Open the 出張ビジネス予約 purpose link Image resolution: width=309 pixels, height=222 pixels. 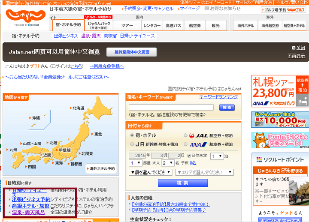tap(31, 199)
